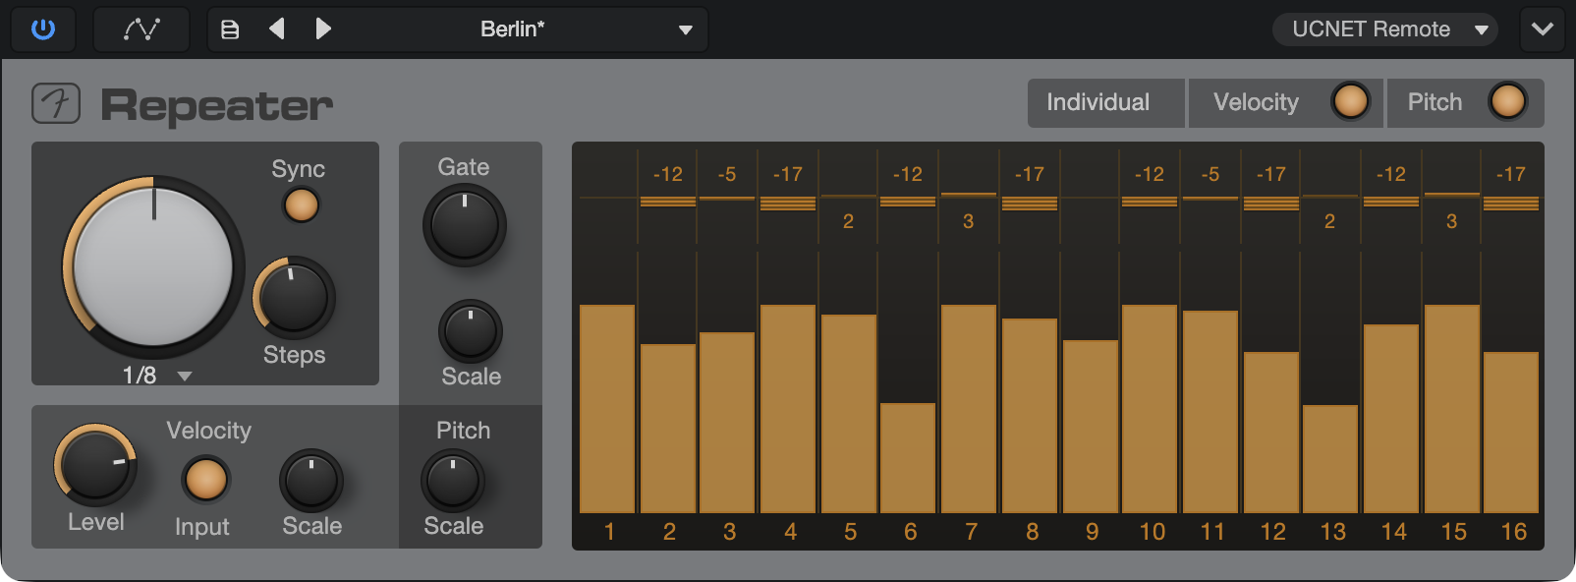This screenshot has height=582, width=1576.
Task: Click the Pitch Scale knob
Action: tap(453, 481)
